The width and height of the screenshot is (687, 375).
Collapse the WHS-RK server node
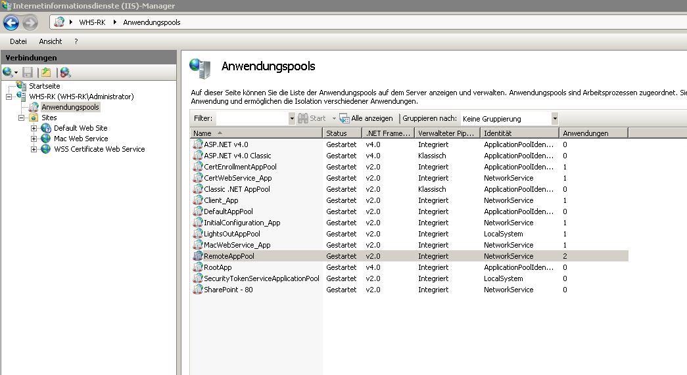tap(9, 97)
